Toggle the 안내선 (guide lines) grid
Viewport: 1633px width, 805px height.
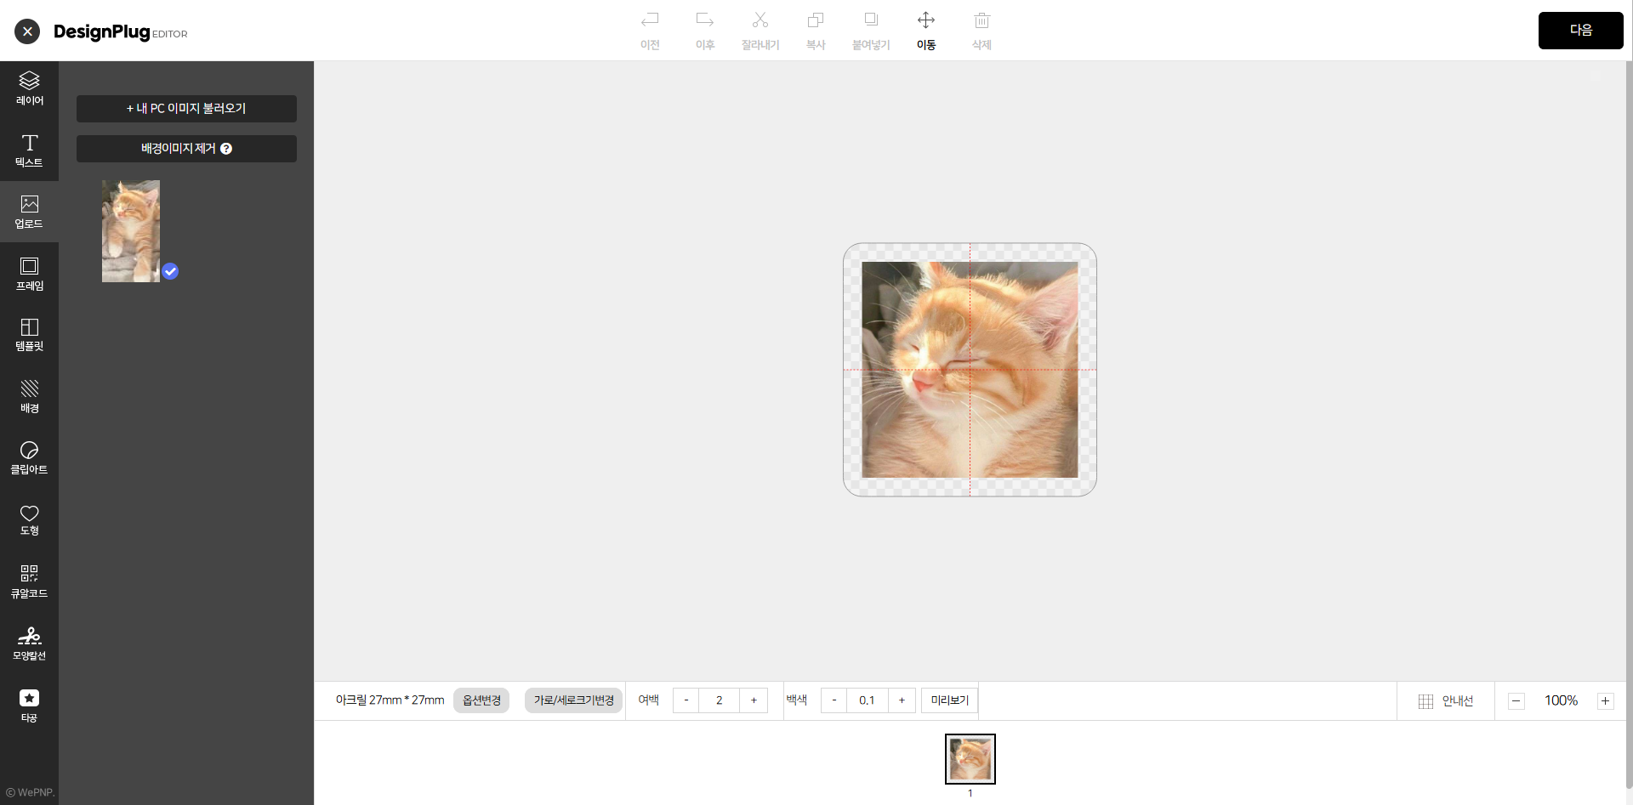(x=1445, y=701)
